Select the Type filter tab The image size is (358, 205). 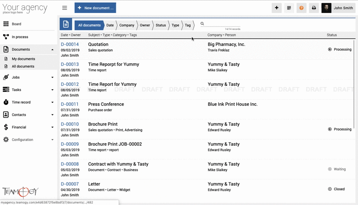[175, 25]
